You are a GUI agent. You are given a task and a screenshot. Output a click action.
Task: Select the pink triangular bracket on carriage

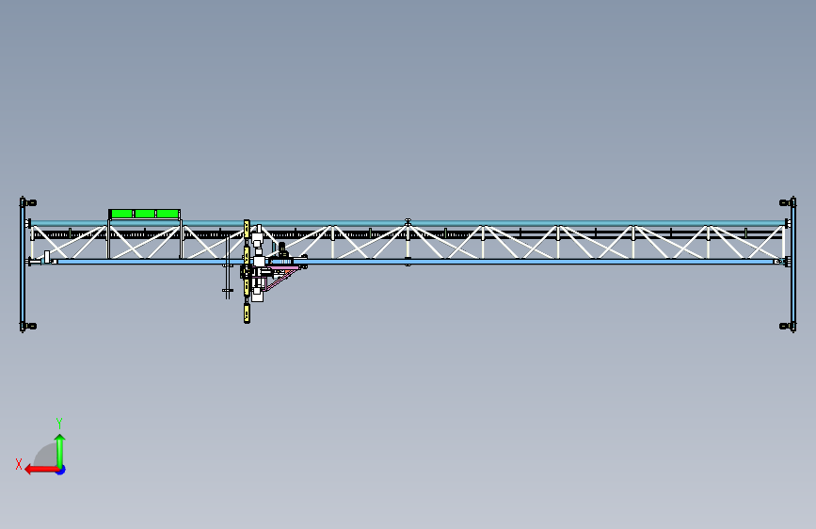(281, 279)
